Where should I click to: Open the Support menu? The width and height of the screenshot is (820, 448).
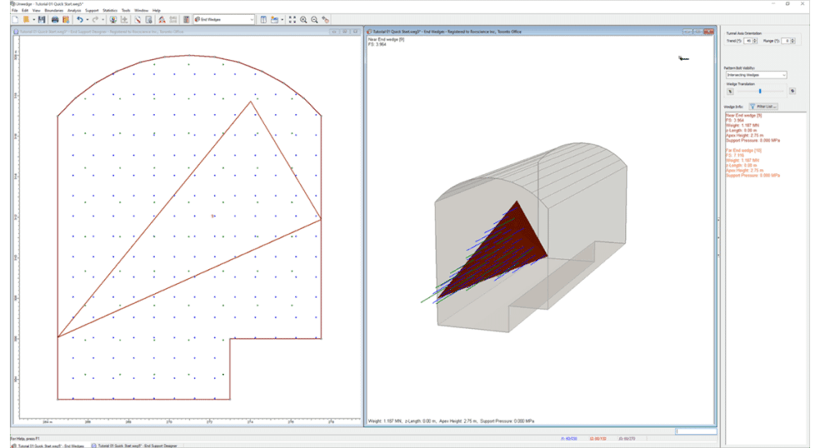(x=92, y=10)
